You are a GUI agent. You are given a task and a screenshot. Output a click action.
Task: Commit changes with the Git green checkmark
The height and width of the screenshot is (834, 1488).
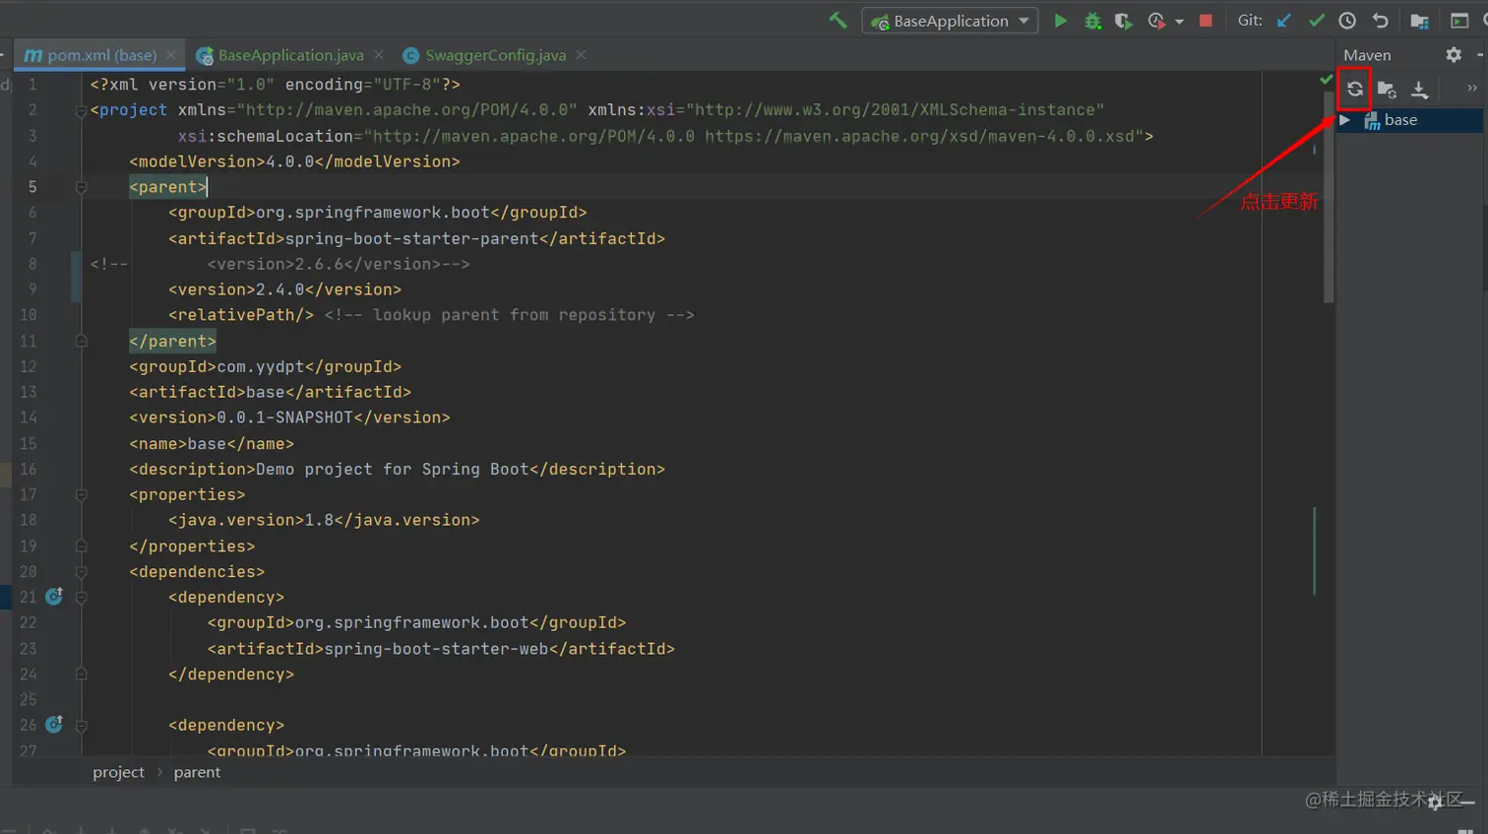[1316, 21]
